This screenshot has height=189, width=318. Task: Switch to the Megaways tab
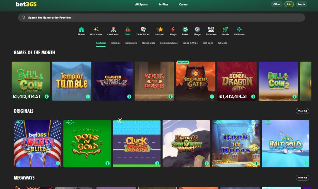pyautogui.click(x=131, y=43)
